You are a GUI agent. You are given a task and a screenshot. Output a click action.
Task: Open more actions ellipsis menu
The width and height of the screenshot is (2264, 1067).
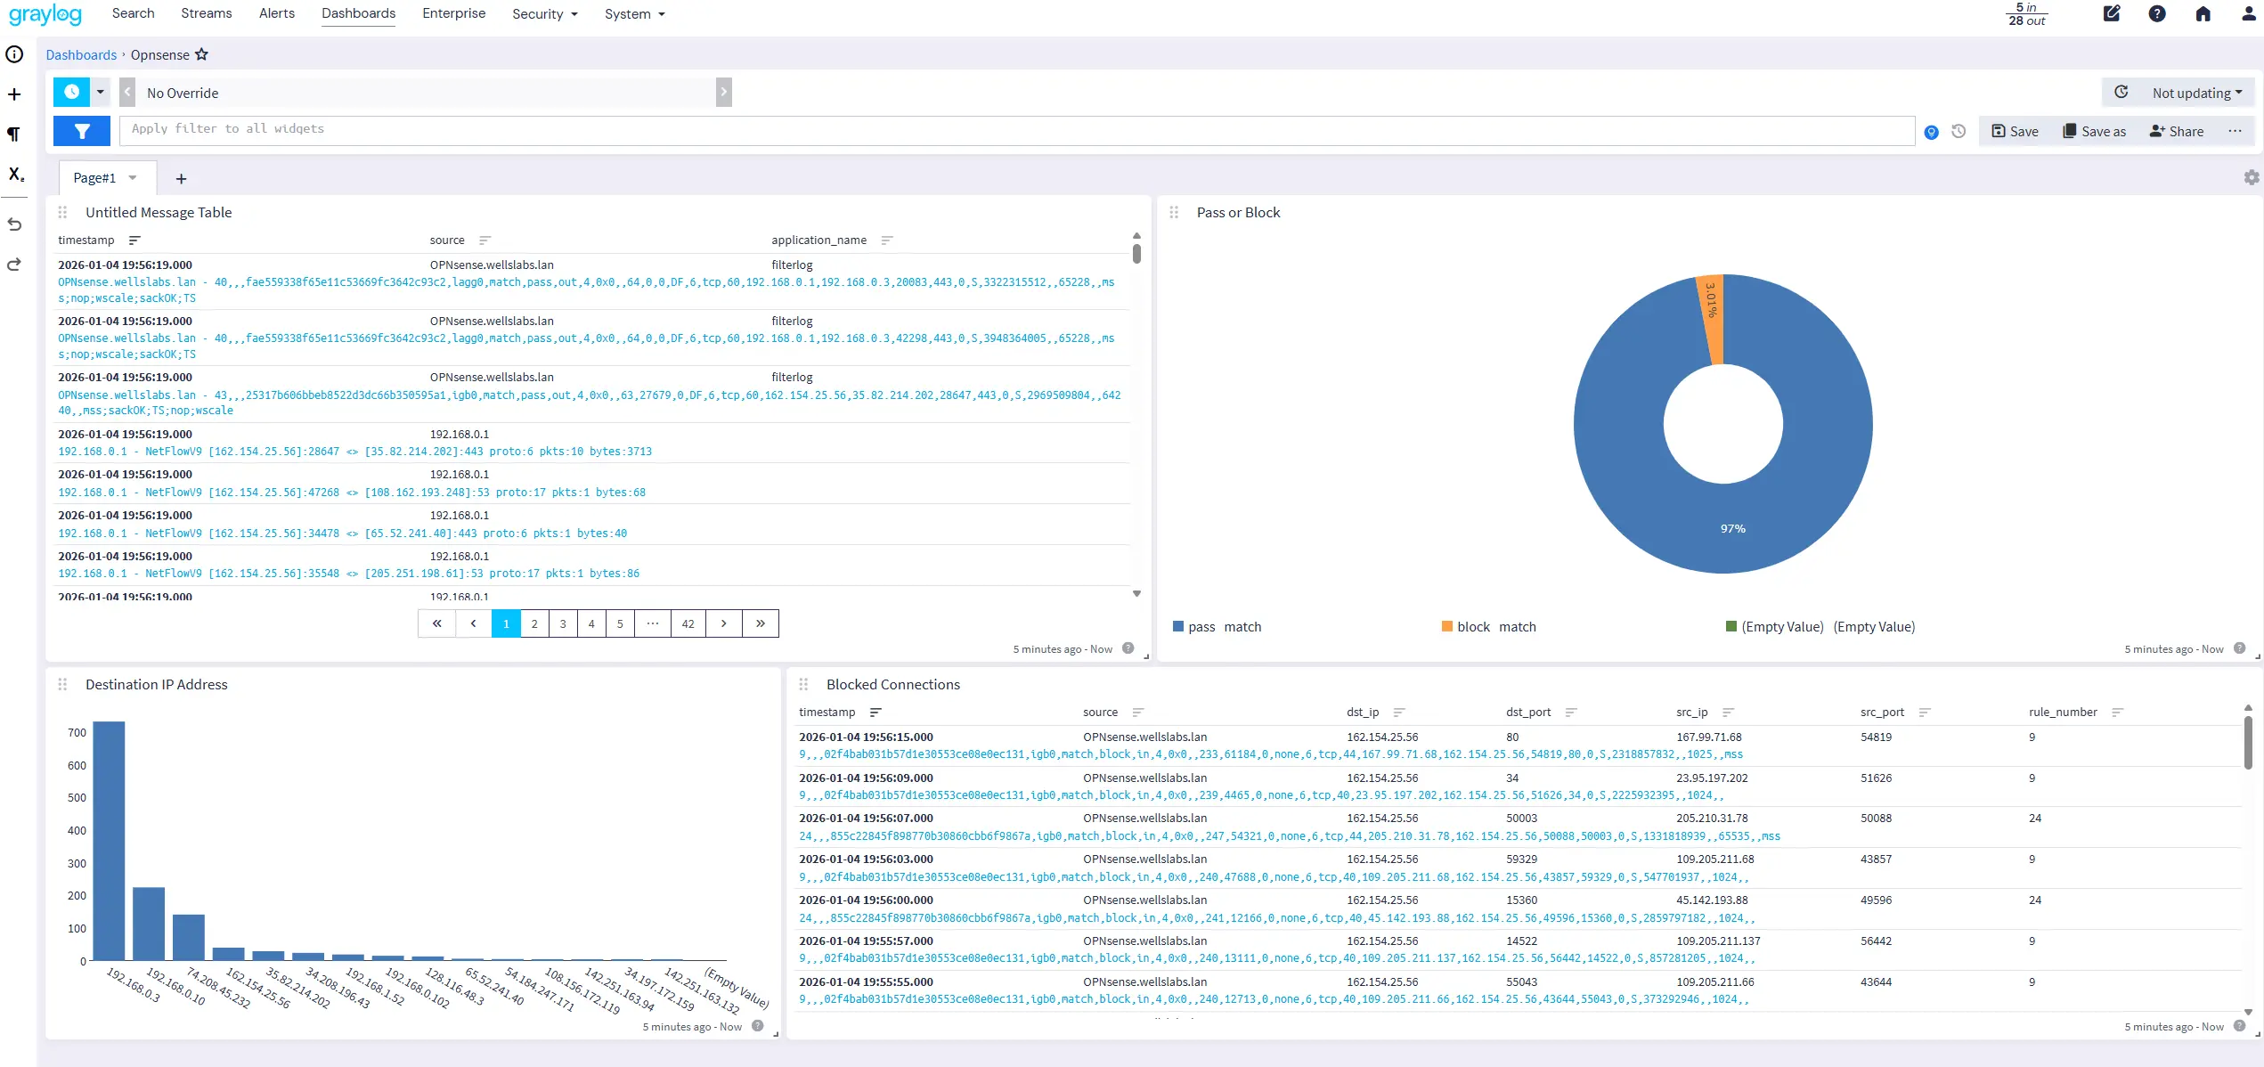coord(2235,131)
